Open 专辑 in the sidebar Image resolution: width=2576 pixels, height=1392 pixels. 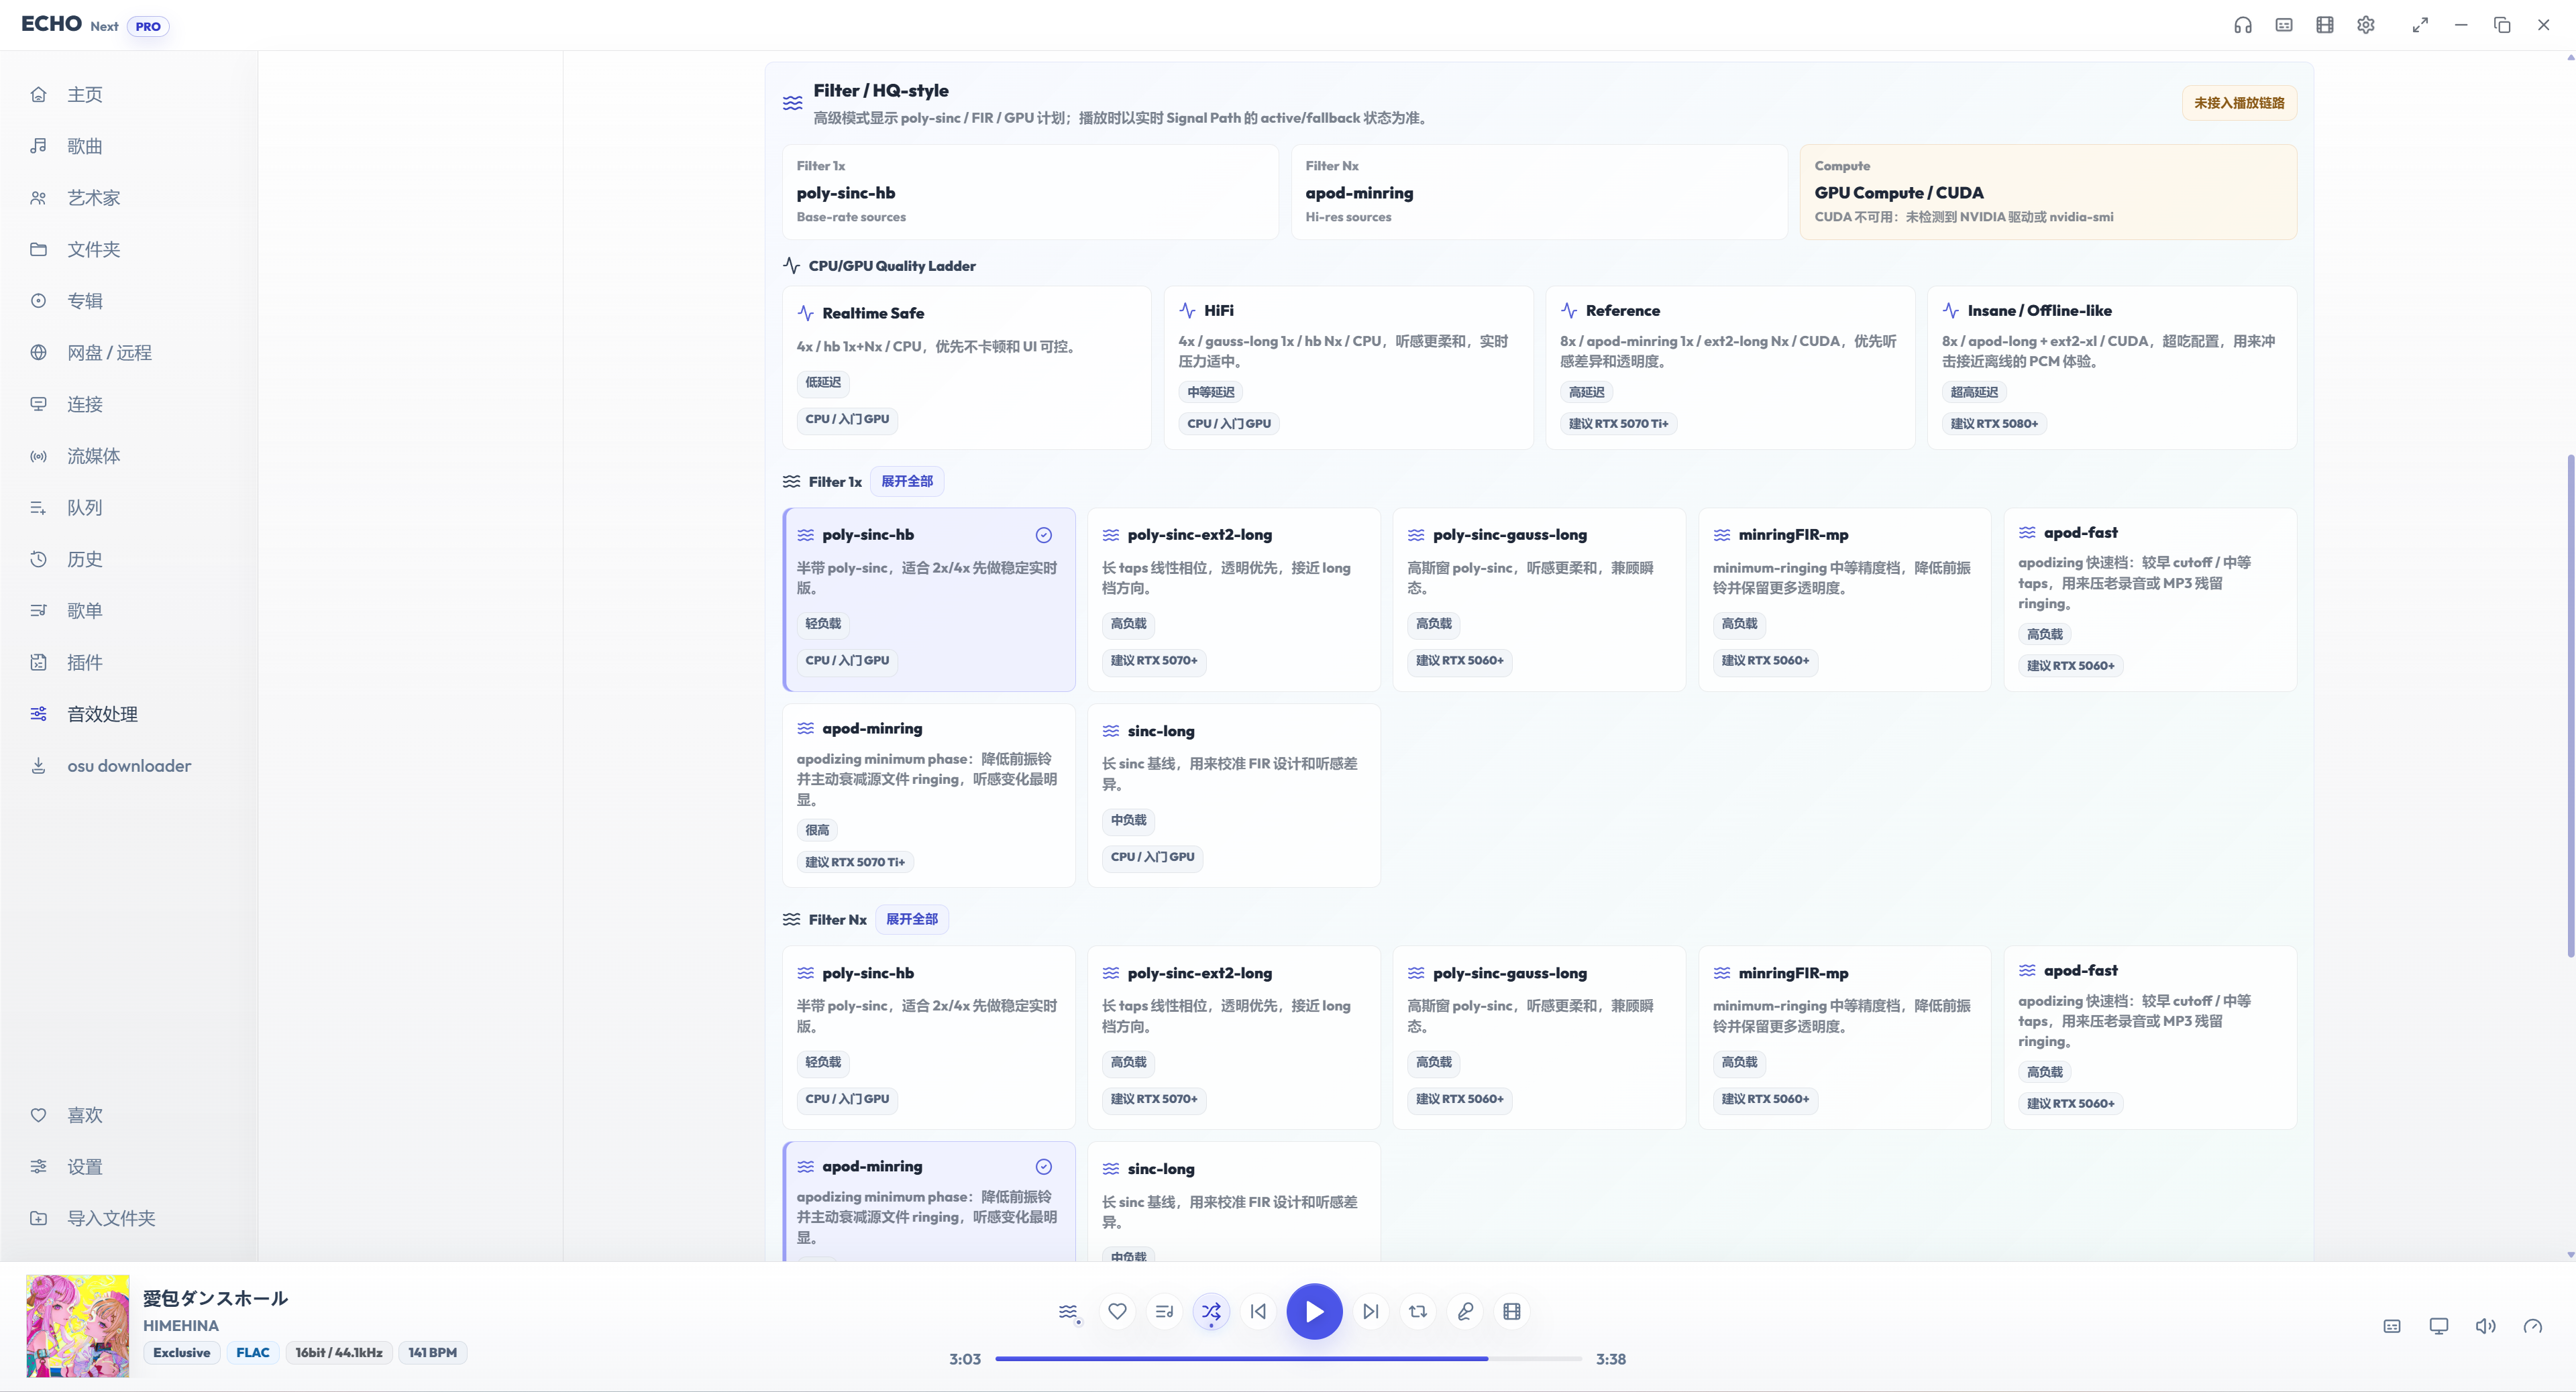[x=129, y=301]
